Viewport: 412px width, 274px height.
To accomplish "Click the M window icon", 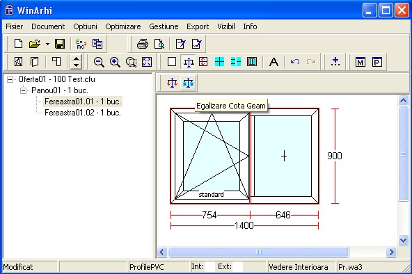I will click(x=360, y=62).
